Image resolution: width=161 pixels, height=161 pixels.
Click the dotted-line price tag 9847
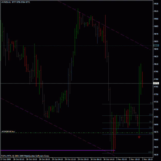156,45
